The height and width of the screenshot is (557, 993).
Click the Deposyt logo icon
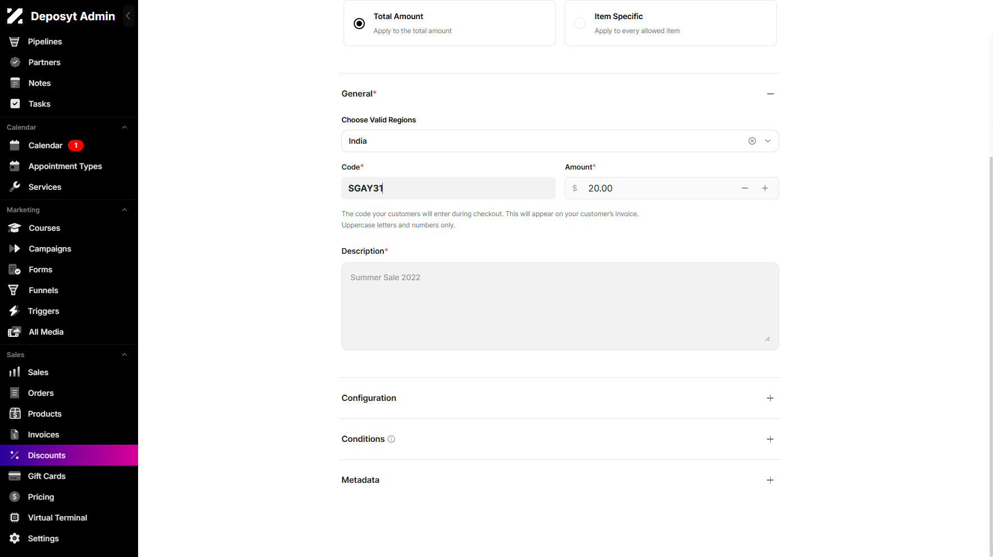point(15,16)
